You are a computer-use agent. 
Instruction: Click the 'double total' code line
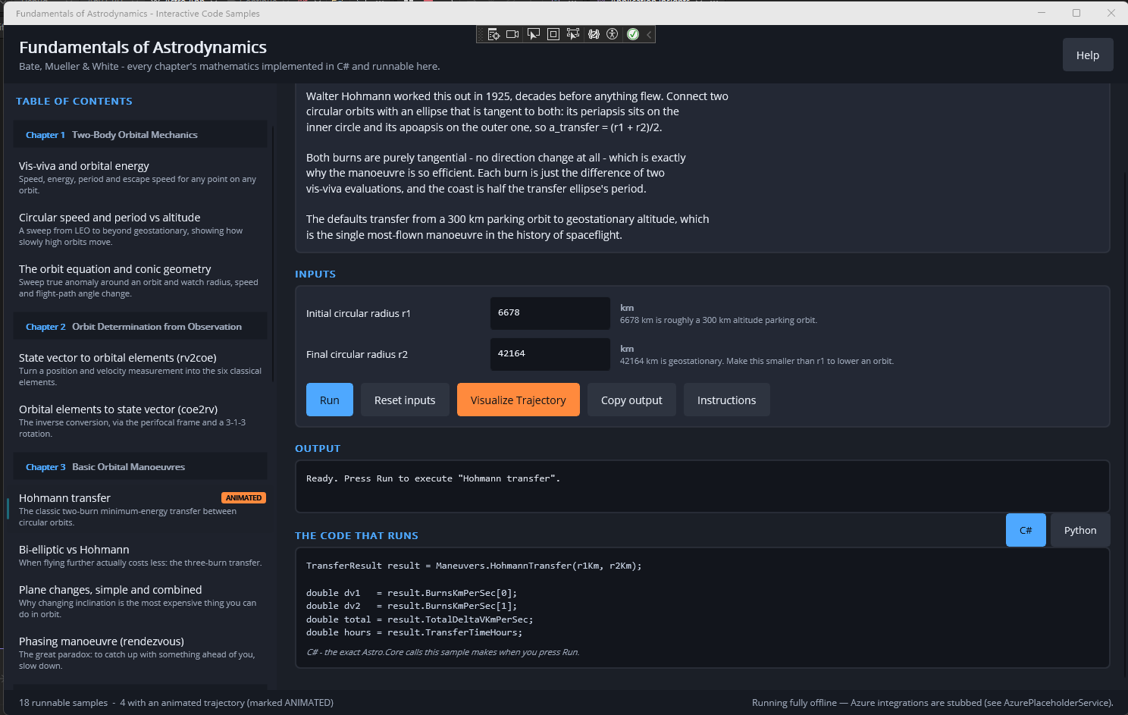point(420,619)
